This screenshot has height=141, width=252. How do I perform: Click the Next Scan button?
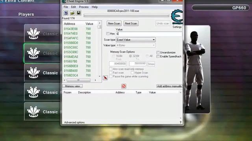[131, 23]
